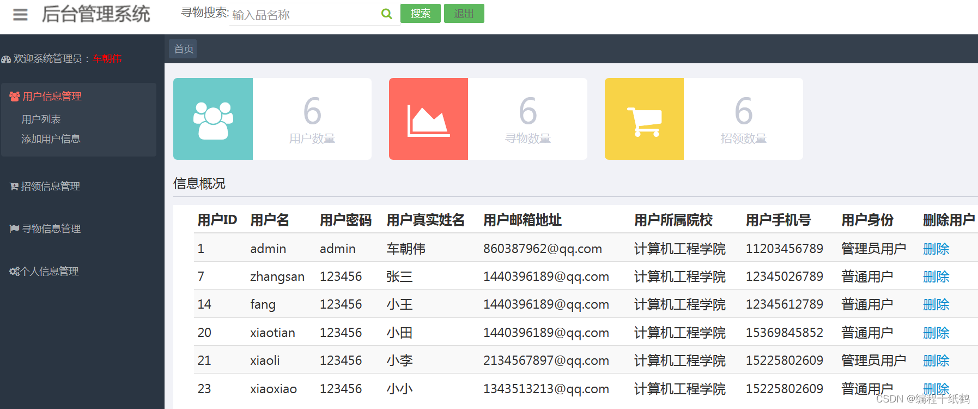This screenshot has width=978, height=409.
Task: Click the green 退出 button
Action: pyautogui.click(x=464, y=14)
